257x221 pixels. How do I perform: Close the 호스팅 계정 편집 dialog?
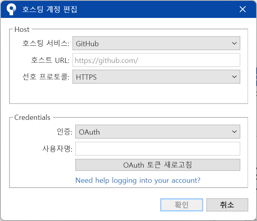click(242, 9)
